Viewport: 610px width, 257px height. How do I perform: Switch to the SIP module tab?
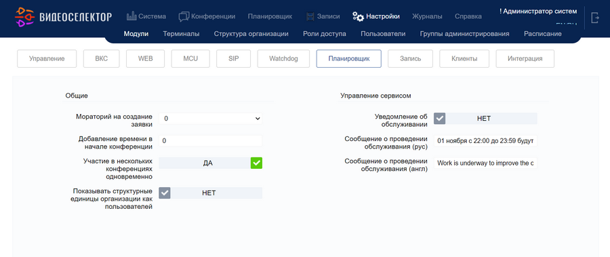coord(234,59)
